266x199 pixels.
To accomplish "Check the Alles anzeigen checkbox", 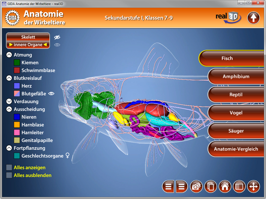I will coord(9,168).
